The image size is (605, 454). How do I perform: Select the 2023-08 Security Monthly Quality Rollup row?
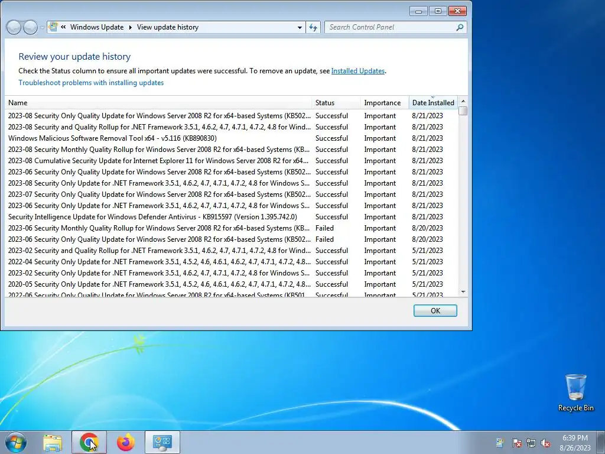(x=232, y=150)
